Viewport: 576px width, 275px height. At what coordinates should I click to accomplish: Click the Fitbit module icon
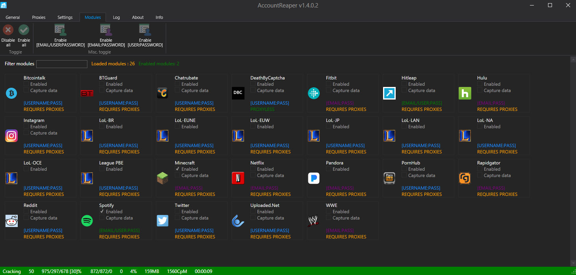(314, 93)
